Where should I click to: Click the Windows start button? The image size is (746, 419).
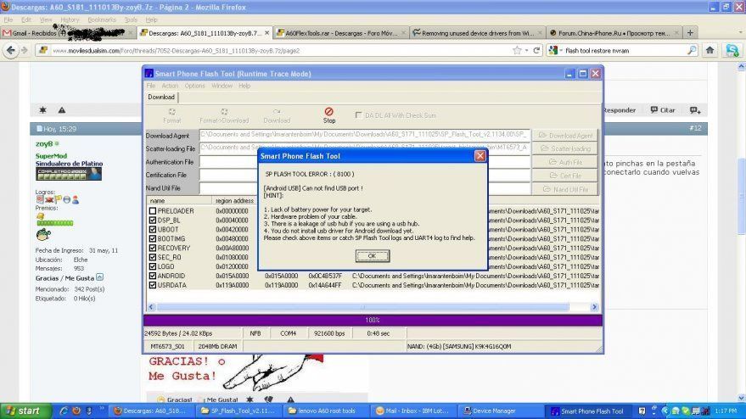pyautogui.click(x=25, y=411)
